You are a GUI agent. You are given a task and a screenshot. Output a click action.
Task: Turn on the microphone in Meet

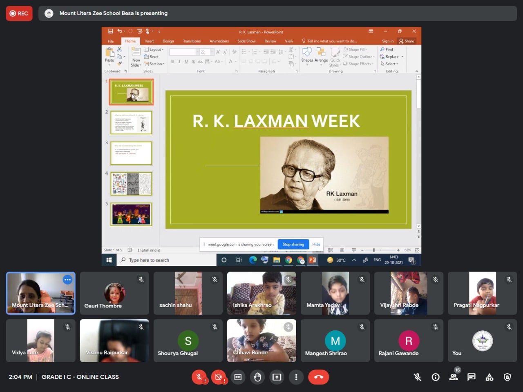199,377
